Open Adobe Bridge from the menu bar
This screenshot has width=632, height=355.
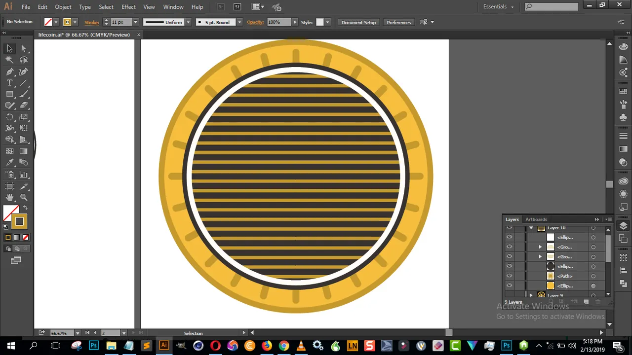pyautogui.click(x=221, y=7)
